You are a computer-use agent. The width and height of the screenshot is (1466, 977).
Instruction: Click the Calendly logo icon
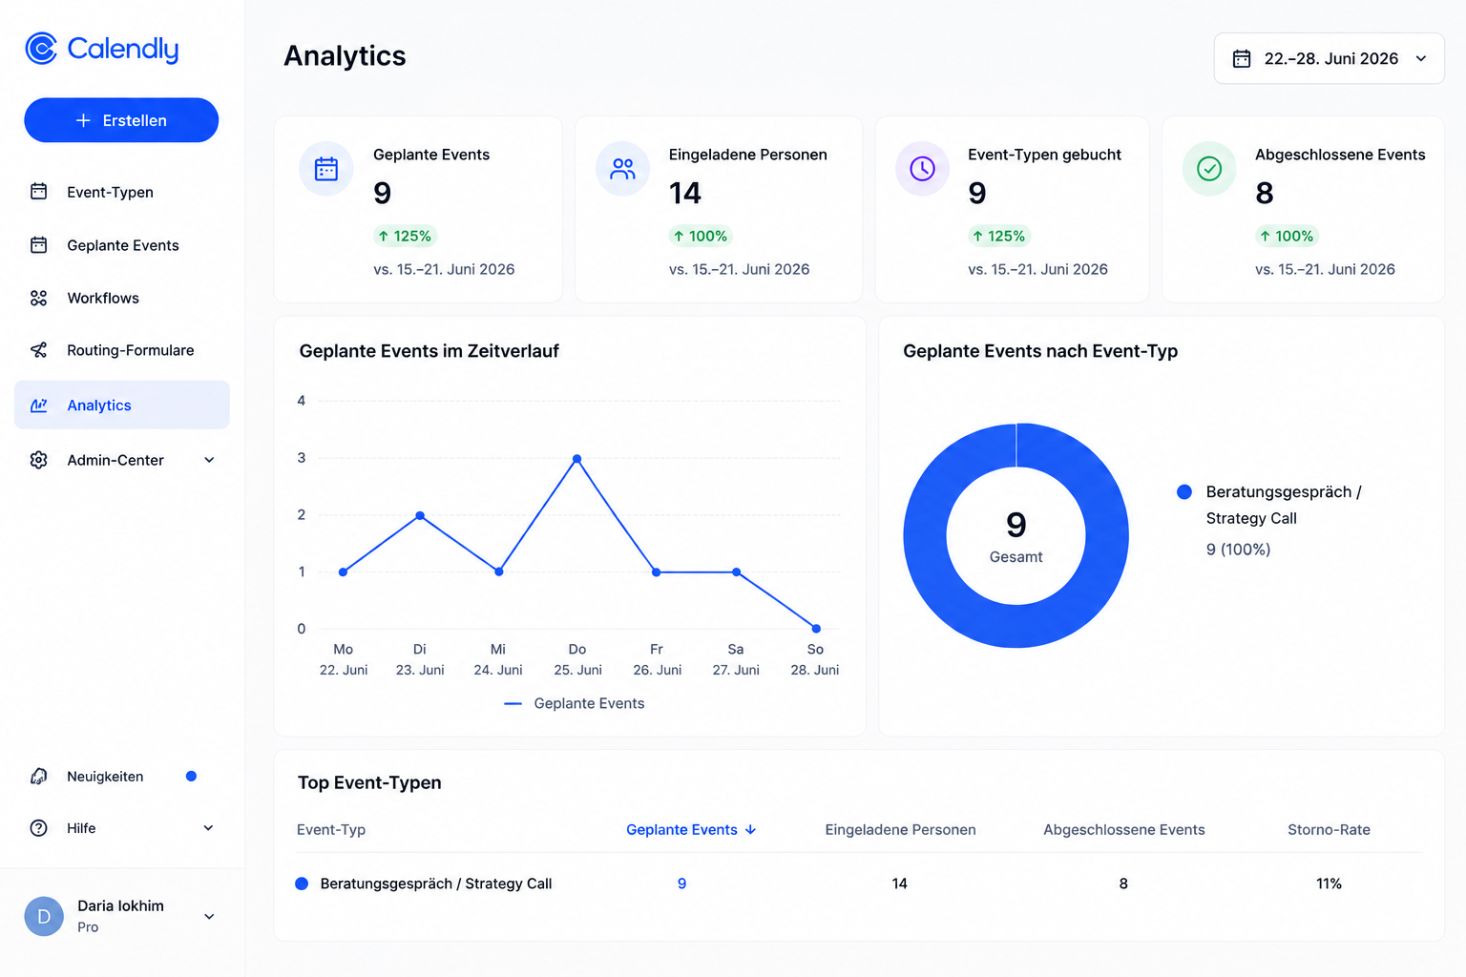41,49
